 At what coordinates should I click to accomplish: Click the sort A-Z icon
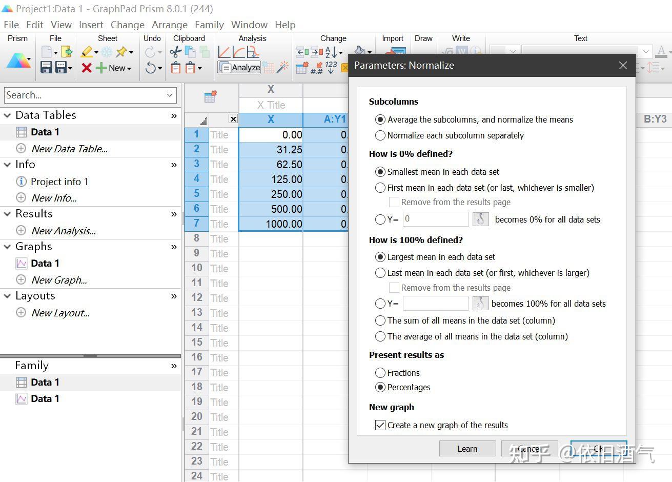(331, 52)
